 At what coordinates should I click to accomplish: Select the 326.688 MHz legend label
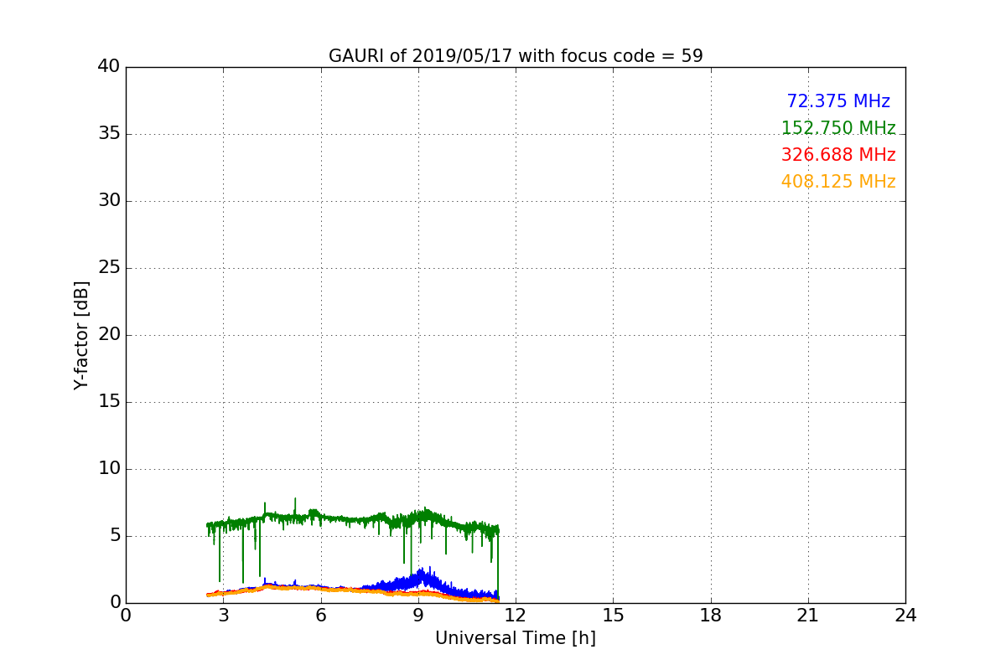pyautogui.click(x=838, y=155)
